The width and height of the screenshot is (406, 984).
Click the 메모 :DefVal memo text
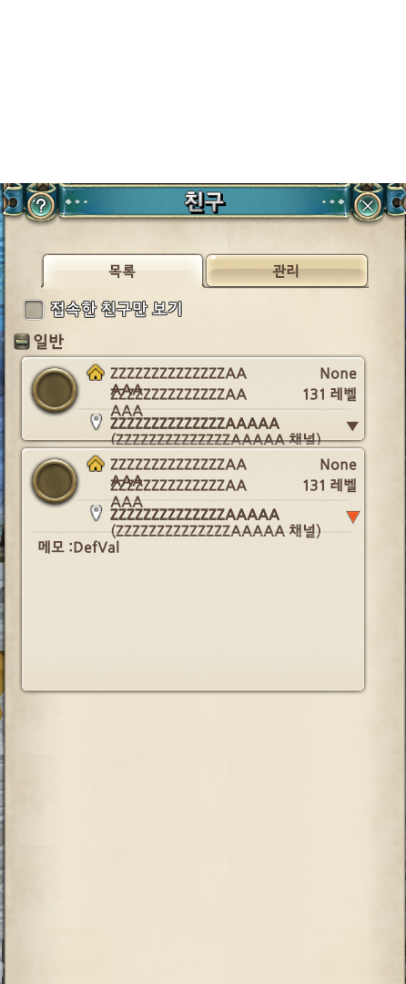[79, 548]
